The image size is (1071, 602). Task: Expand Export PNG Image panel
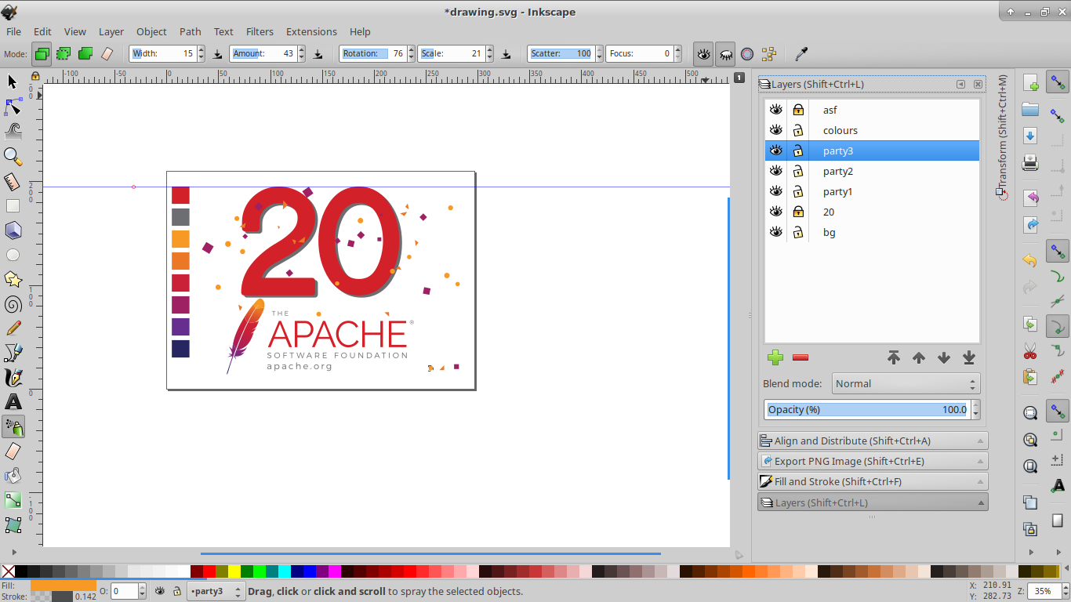(x=873, y=462)
